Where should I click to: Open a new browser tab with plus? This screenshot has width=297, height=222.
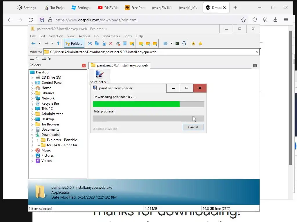click(235, 8)
